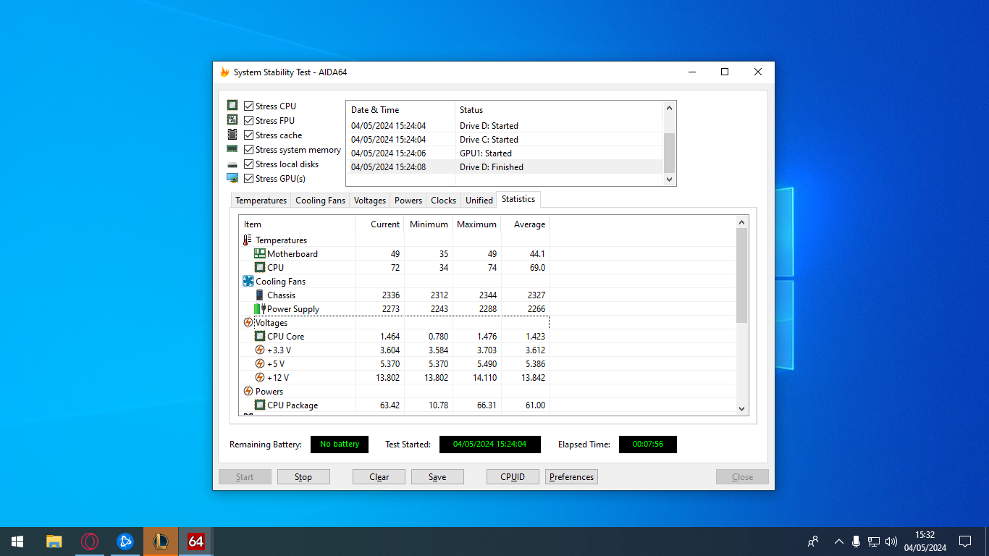Uncheck the Stress system memory checkbox
Screen dimensions: 989x556
point(248,149)
